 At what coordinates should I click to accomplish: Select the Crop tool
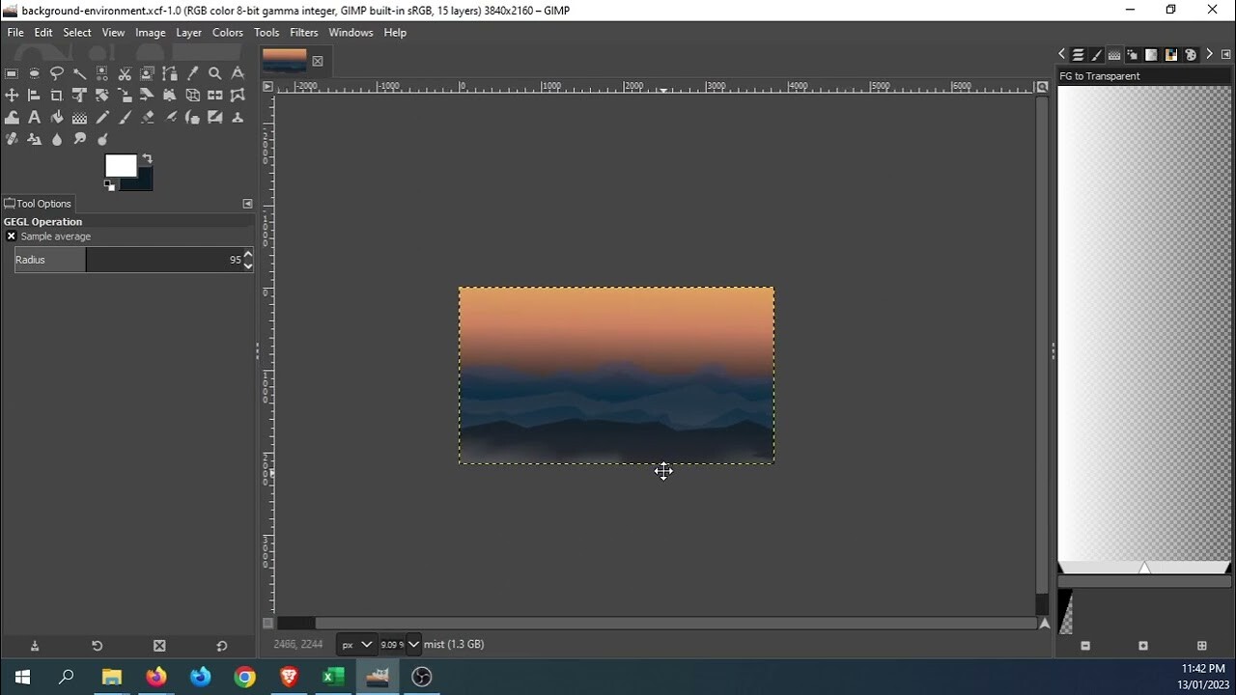click(x=57, y=96)
